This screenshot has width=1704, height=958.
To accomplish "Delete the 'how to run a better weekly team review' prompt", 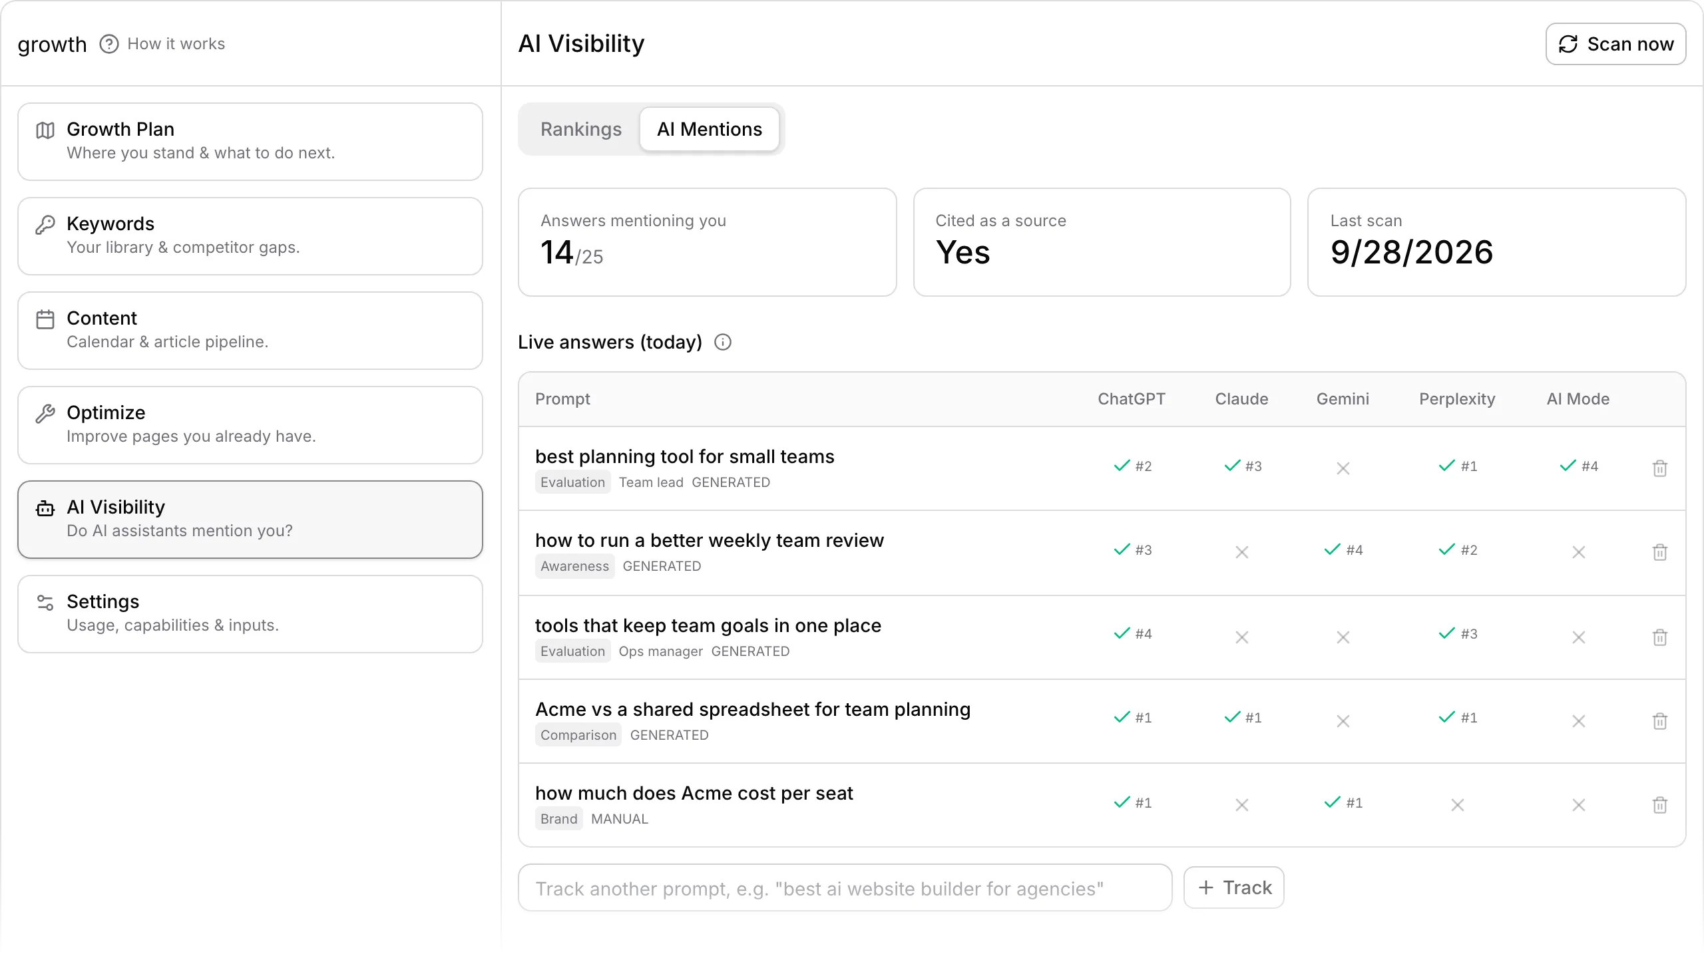I will click(1660, 552).
